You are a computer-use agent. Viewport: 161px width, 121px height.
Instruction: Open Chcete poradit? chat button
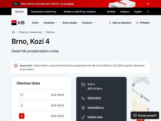pyautogui.click(x=145, y=115)
